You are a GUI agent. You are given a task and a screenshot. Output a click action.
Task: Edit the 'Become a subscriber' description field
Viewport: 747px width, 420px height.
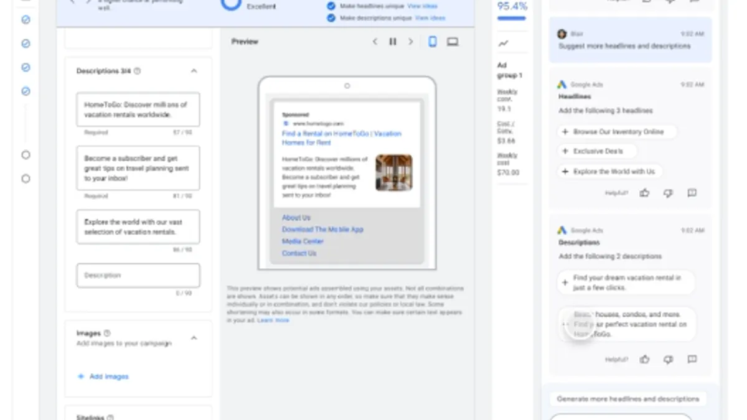(x=138, y=168)
